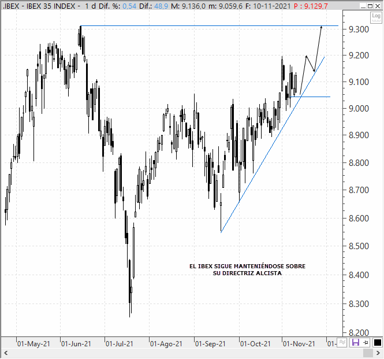Click the red 'P : 9.129,7' price
Viewport: 384px width, 359px height.
(311, 6)
